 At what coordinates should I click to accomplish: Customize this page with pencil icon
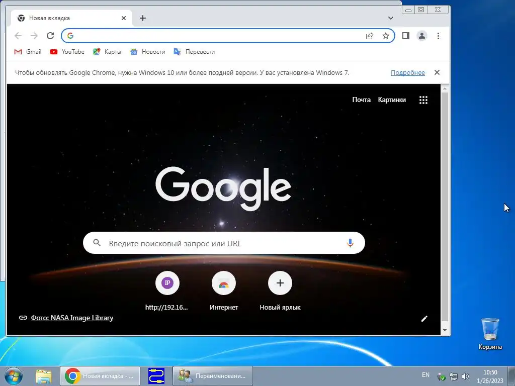click(x=424, y=319)
